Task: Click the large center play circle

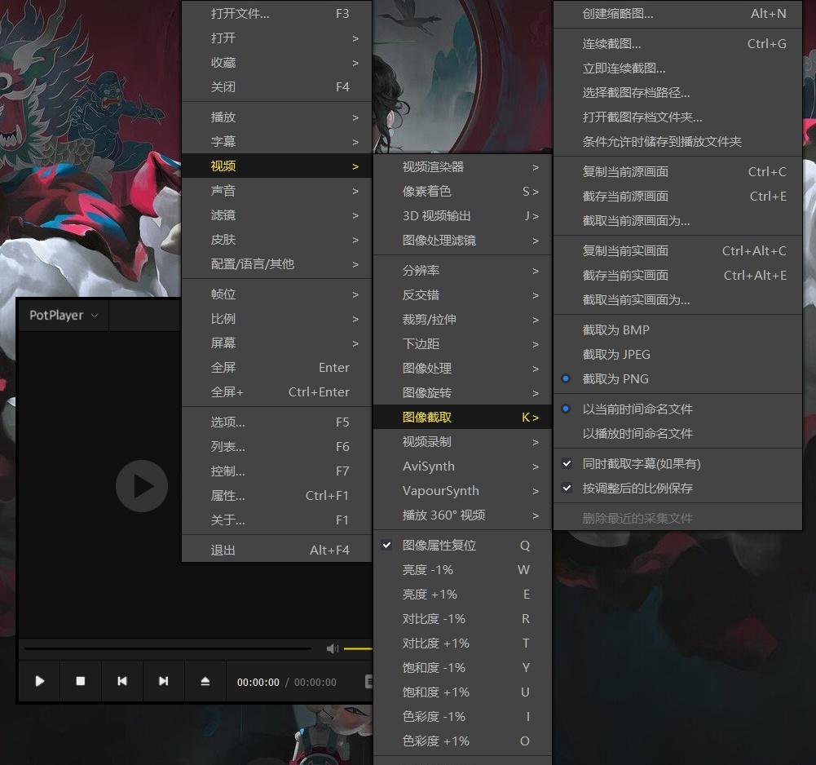Action: [142, 486]
